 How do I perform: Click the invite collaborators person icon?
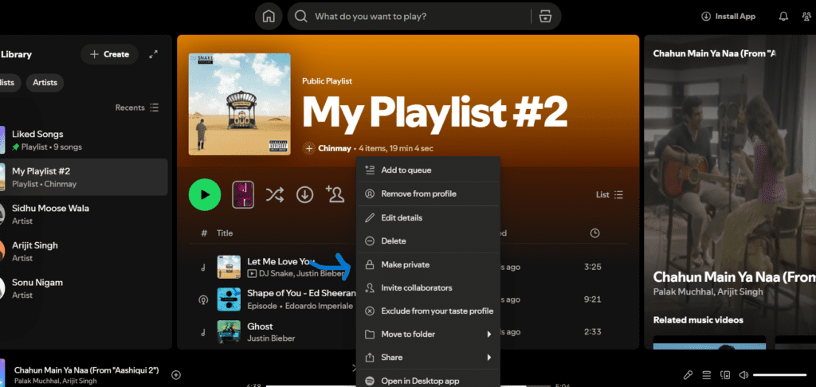coord(335,194)
